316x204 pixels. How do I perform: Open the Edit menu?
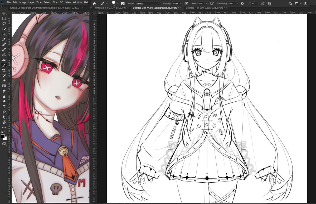tap(15, 2)
